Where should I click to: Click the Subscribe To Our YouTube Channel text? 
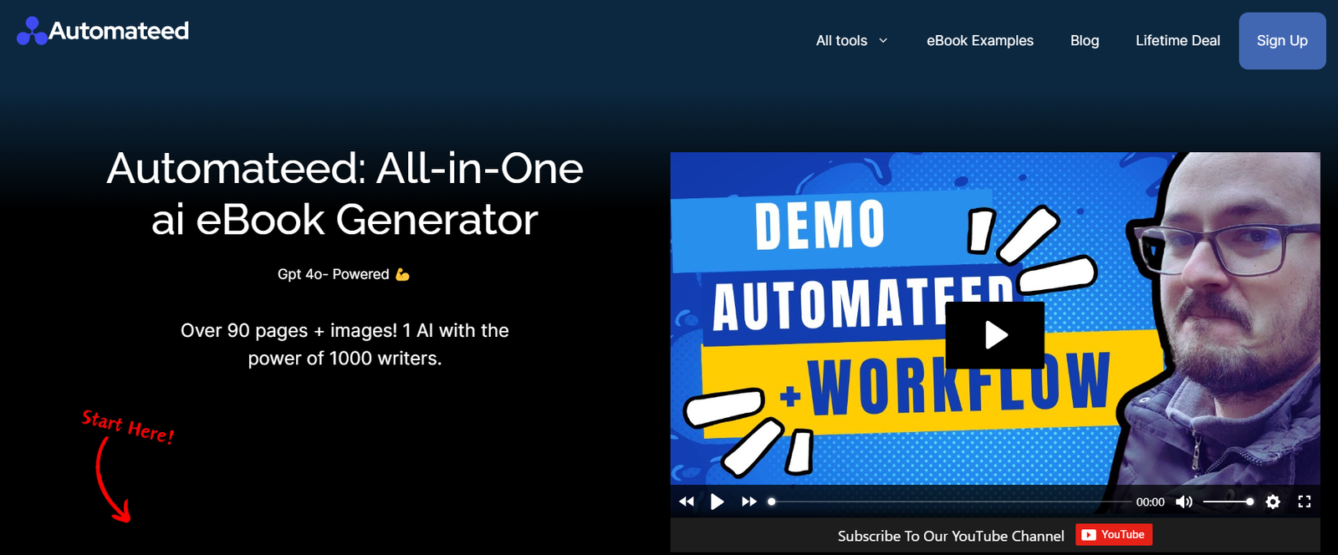[x=950, y=536]
